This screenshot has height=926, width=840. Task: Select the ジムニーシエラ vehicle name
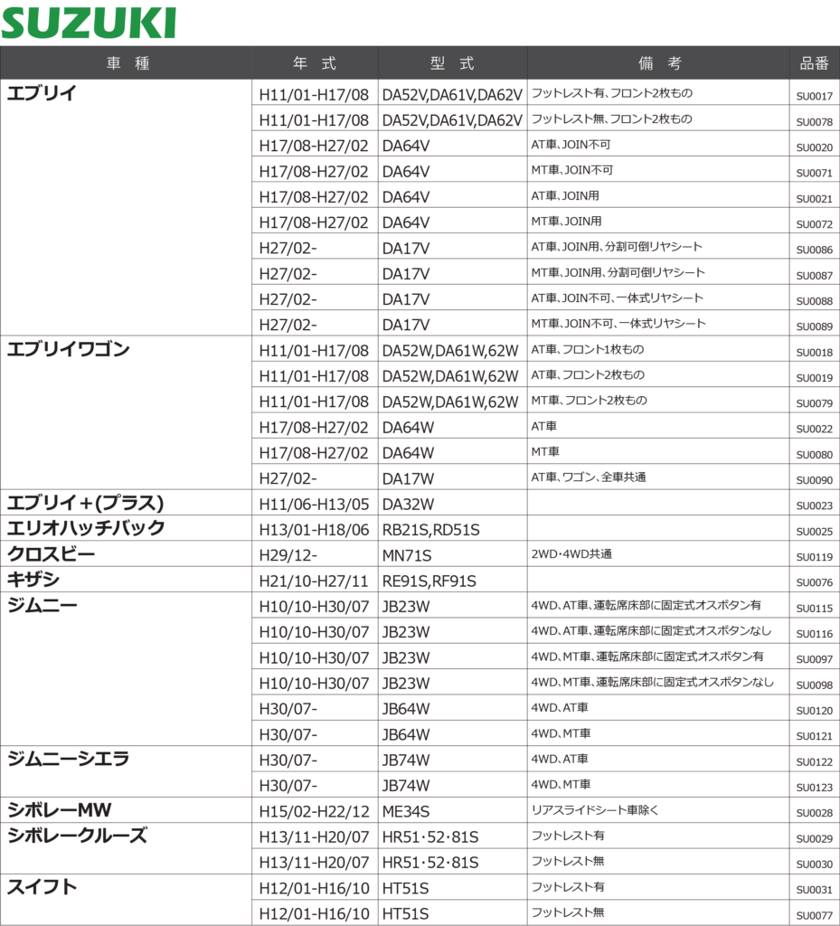pyautogui.click(x=69, y=759)
